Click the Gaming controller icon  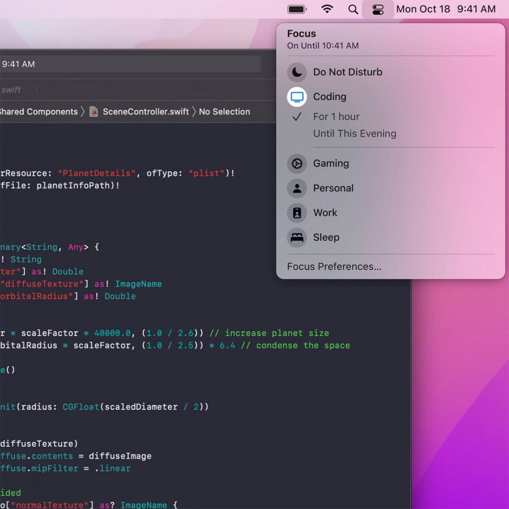(297, 164)
